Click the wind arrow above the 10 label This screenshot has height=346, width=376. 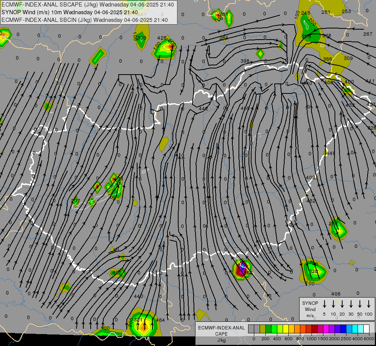tap(333, 304)
